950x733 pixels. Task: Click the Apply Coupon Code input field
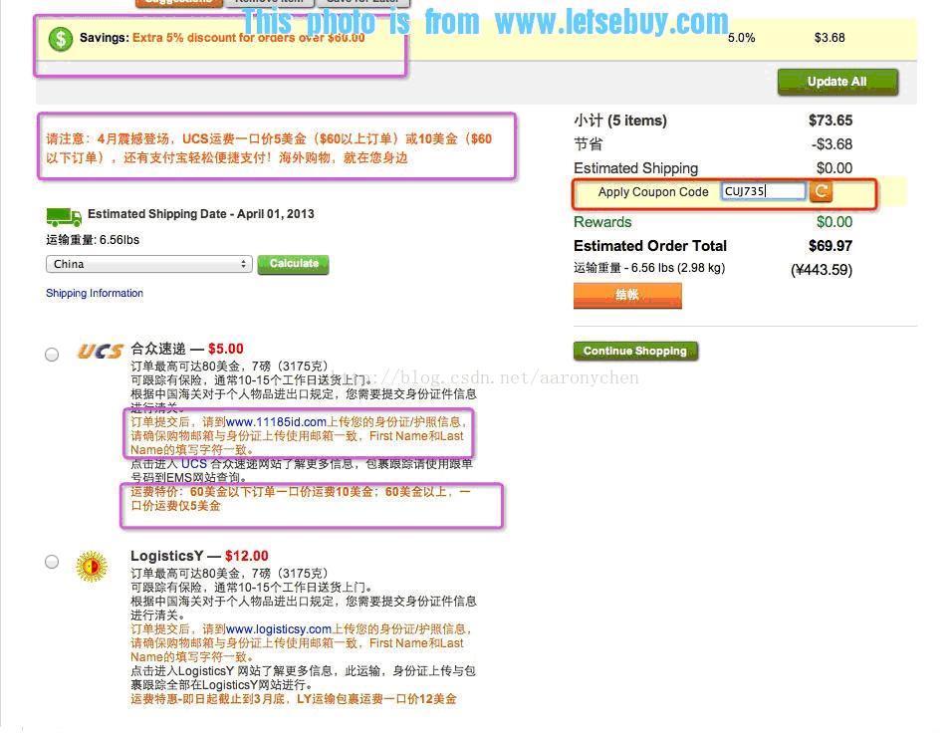click(763, 191)
